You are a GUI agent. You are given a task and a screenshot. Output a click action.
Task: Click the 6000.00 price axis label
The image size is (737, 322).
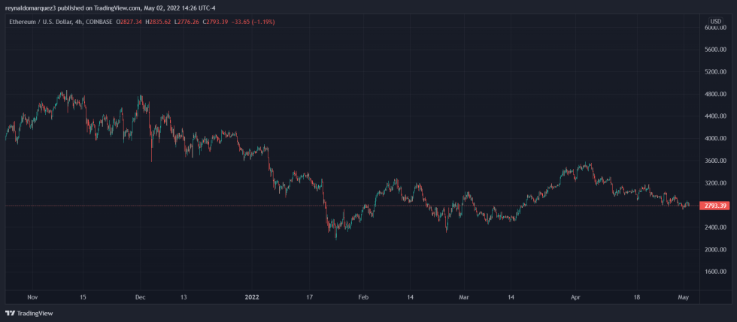tap(715, 28)
